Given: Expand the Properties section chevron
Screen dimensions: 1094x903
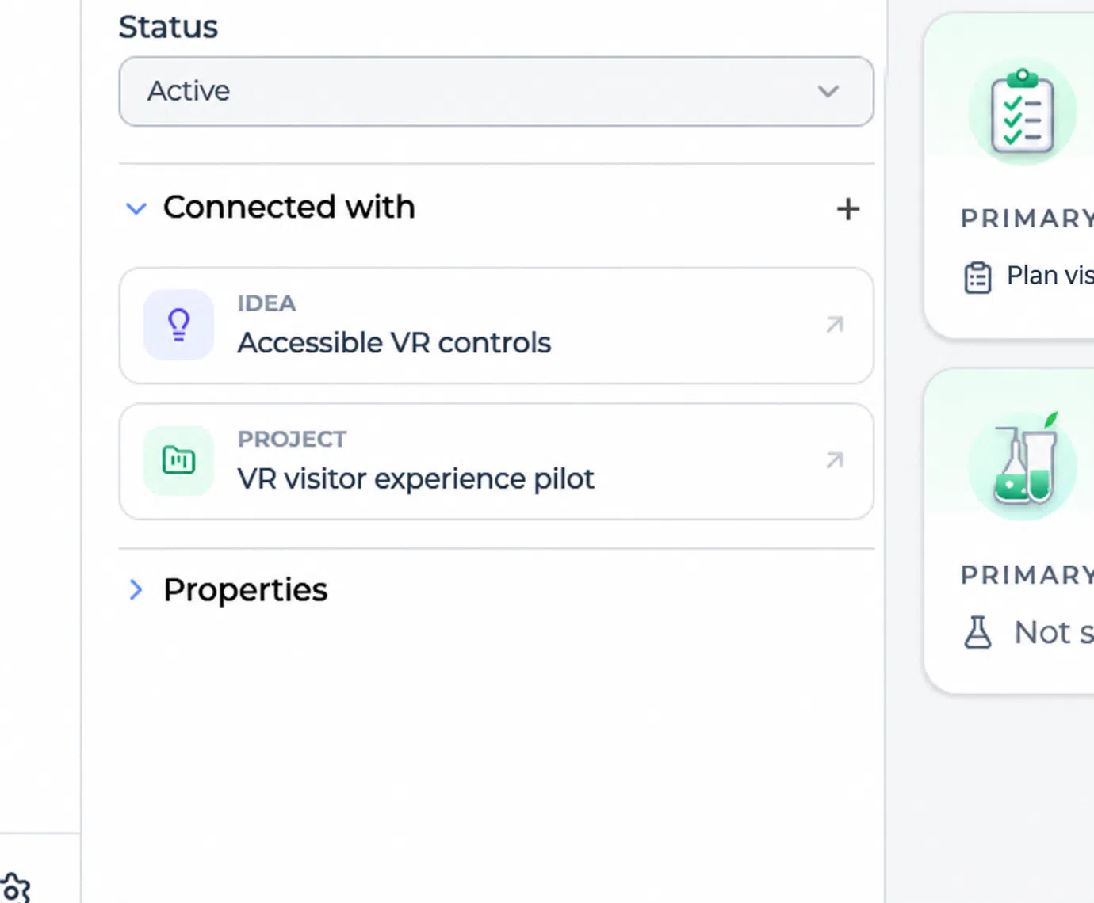Looking at the screenshot, I should click(x=136, y=589).
